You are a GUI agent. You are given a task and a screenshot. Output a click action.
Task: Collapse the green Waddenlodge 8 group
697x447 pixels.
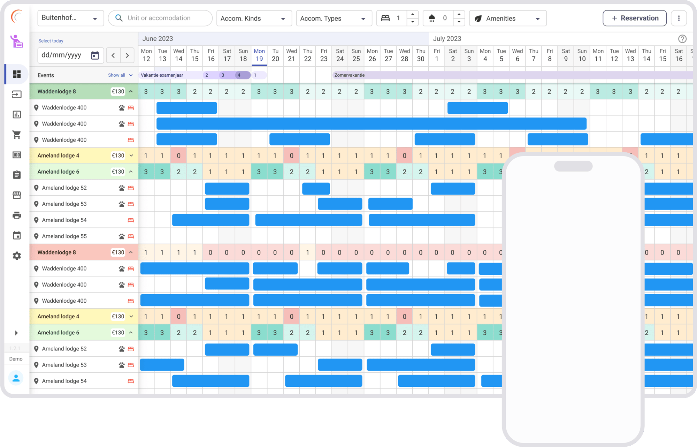tap(131, 91)
